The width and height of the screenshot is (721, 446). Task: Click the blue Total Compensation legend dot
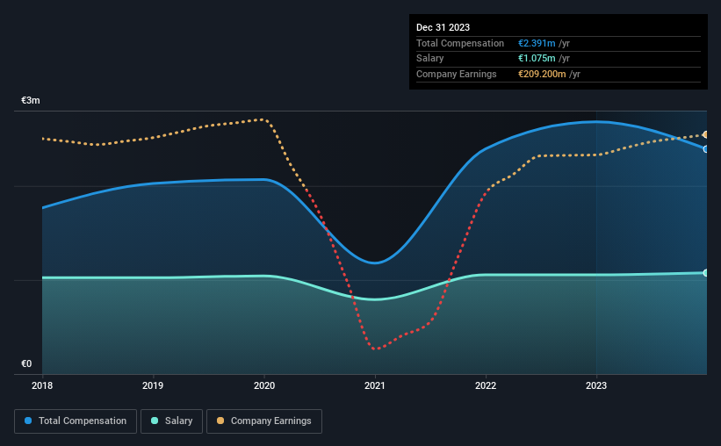pyautogui.click(x=28, y=421)
